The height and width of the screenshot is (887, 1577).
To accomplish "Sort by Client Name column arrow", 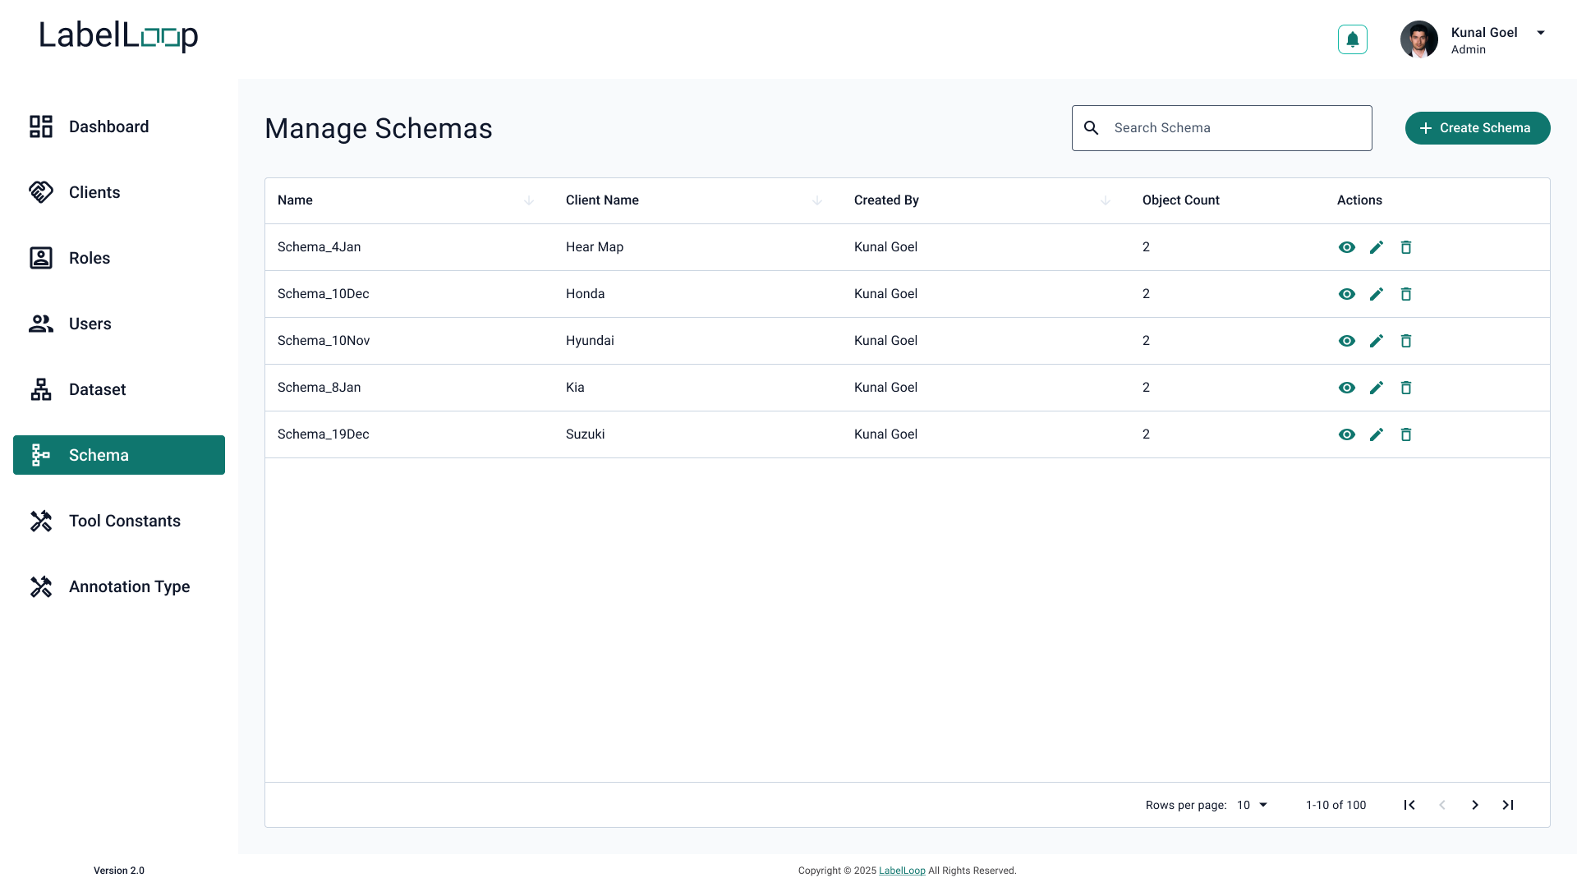I will click(x=817, y=200).
